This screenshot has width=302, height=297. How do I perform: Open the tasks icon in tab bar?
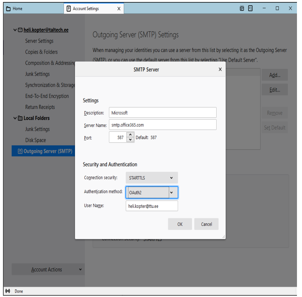(x=250, y=8)
